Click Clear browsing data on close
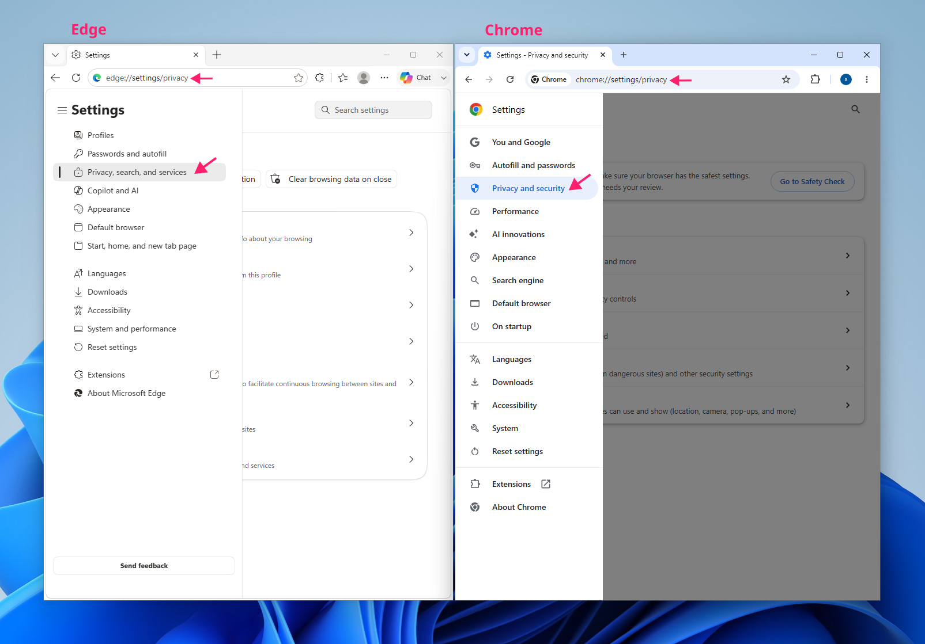This screenshot has width=925, height=644. click(331, 179)
